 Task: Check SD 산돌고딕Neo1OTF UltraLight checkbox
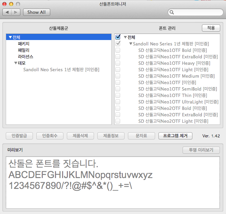(118, 102)
